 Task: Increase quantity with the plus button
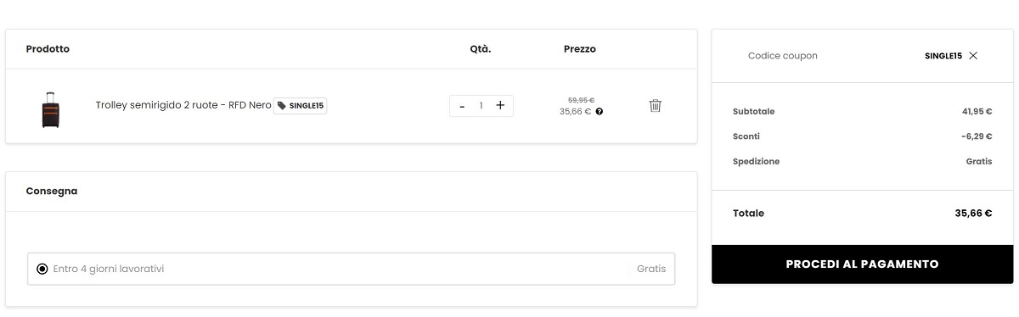point(500,105)
